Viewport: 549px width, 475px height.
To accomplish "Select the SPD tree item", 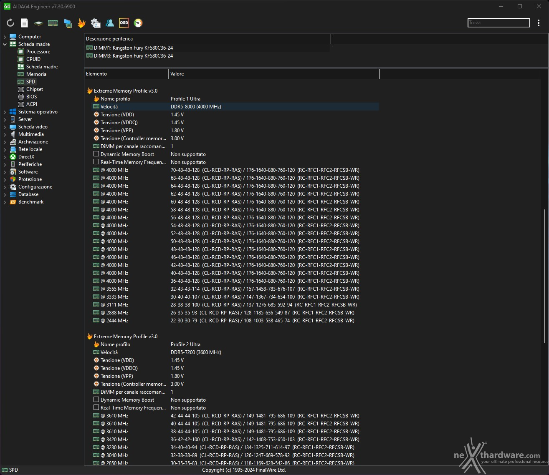I will [x=30, y=82].
